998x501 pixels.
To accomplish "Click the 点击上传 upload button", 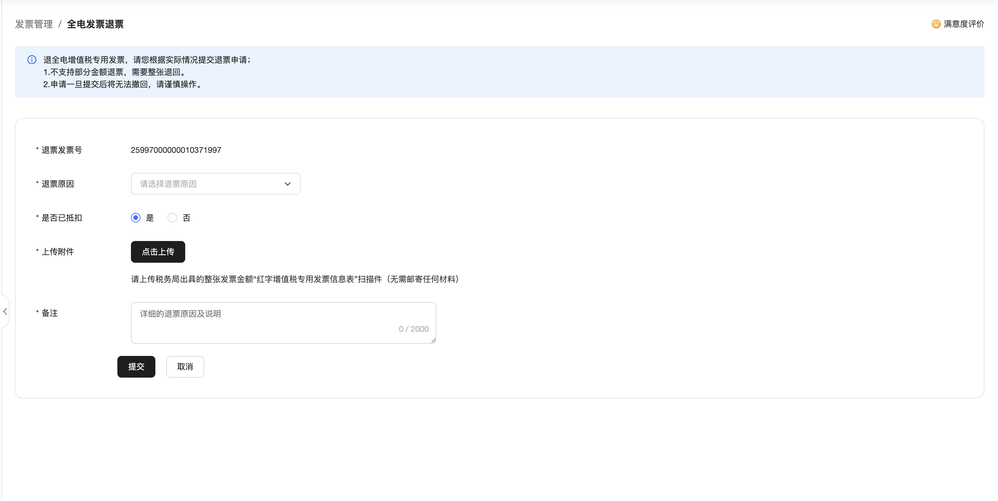I will click(158, 252).
